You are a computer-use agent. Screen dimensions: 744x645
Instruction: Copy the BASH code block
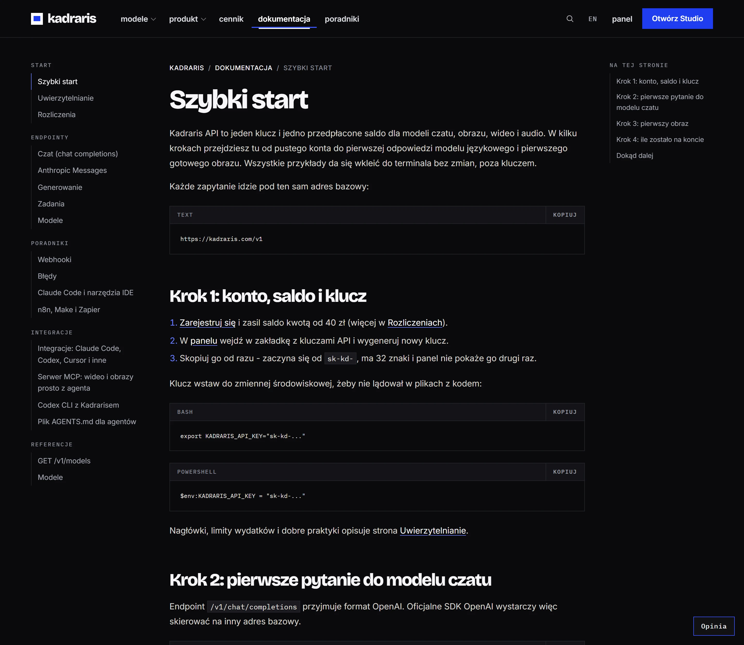tap(565, 412)
